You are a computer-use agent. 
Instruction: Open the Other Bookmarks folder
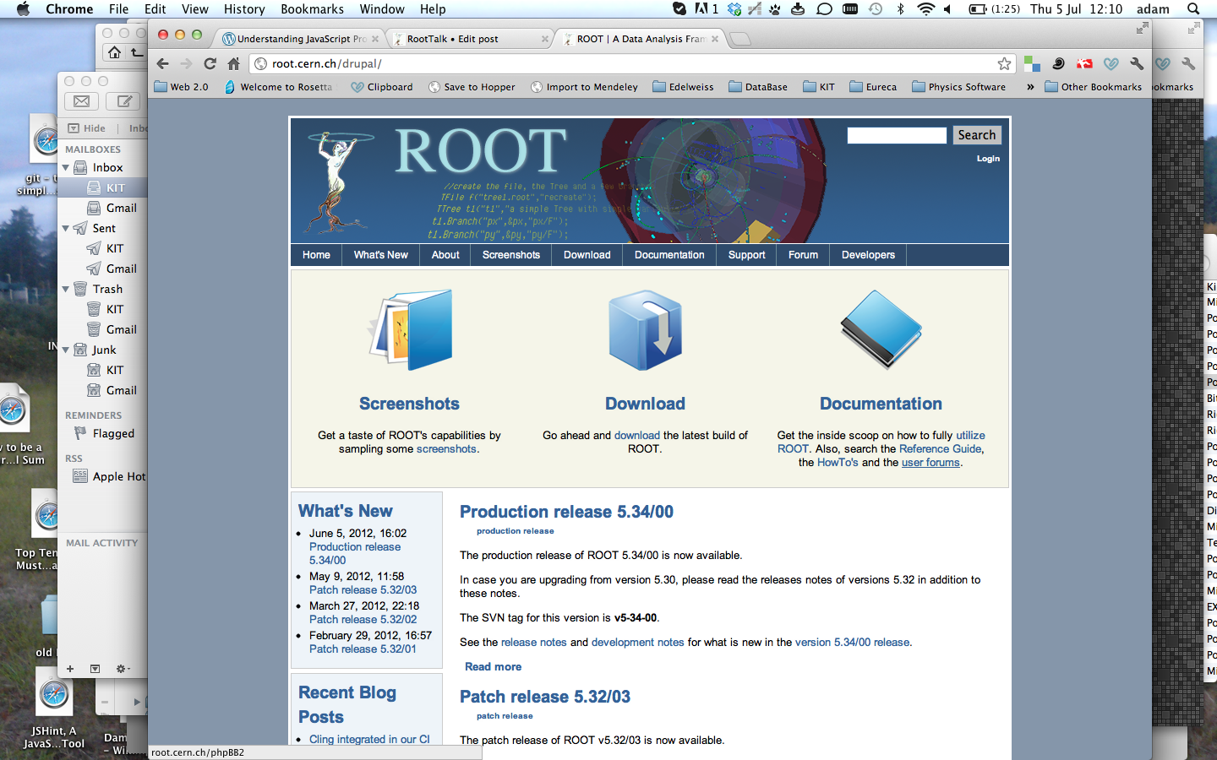1093,87
